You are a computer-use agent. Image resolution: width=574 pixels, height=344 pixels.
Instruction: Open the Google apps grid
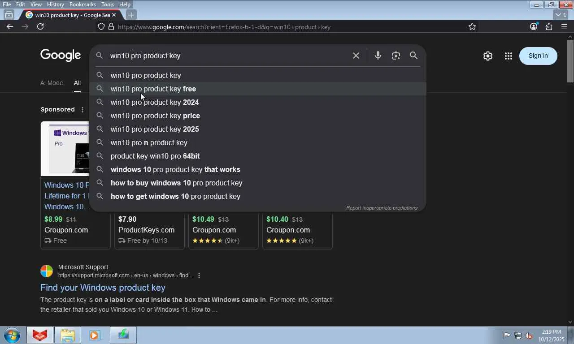point(508,56)
